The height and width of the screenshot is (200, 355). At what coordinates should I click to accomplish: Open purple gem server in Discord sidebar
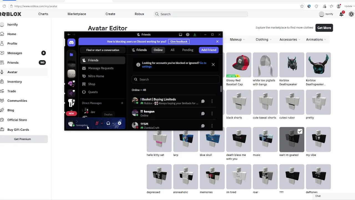pyautogui.click(x=71, y=84)
